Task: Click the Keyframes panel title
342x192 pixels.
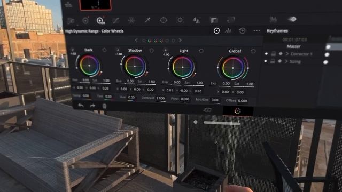Action: coord(277,31)
